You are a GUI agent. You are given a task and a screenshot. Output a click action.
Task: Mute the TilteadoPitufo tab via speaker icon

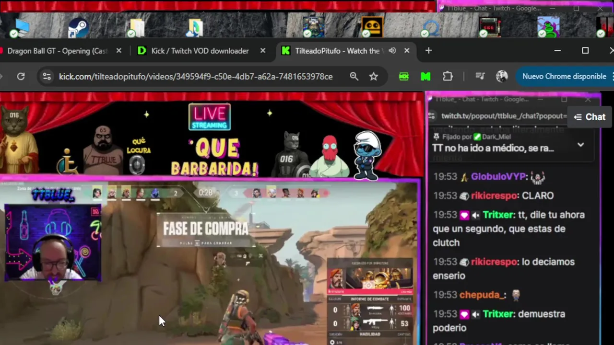[392, 51]
